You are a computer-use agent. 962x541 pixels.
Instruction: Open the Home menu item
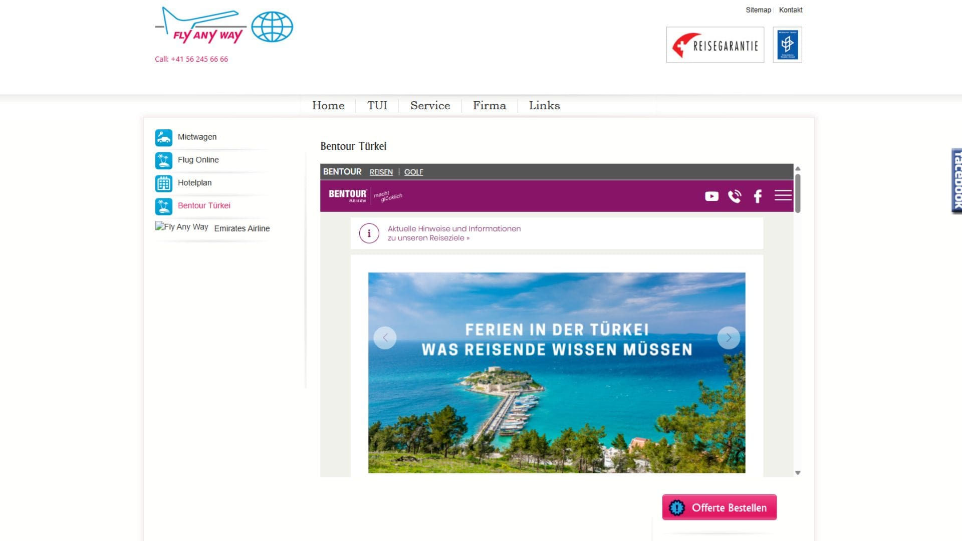click(328, 106)
